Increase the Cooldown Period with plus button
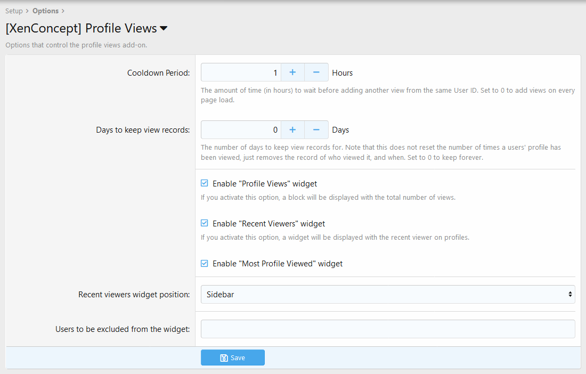The width and height of the screenshot is (586, 374). coord(292,72)
